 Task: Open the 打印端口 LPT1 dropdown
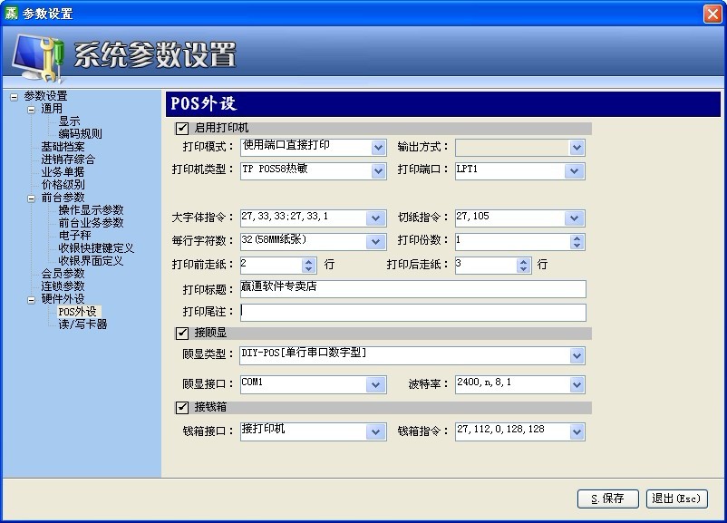574,171
